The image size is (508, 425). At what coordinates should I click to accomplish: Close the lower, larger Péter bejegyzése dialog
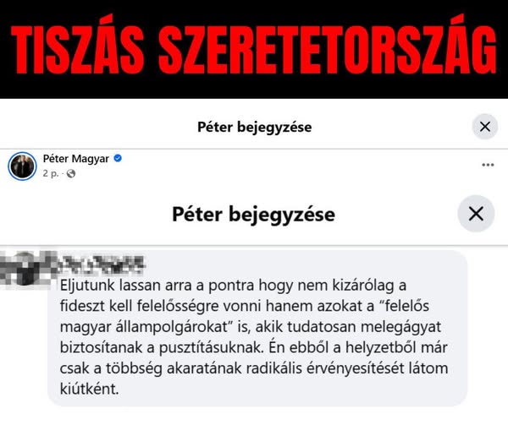coord(476,214)
